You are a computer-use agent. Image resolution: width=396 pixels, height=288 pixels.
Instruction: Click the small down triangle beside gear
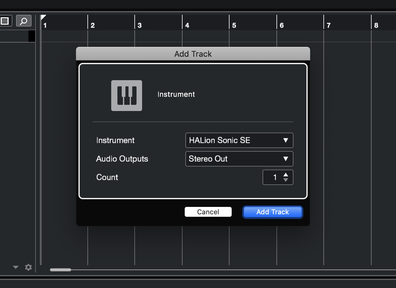point(16,267)
